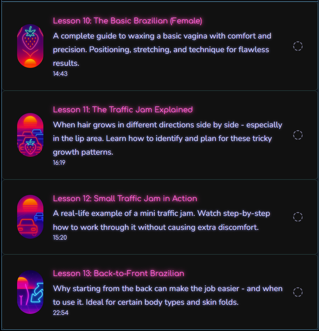Click the 14:43 duration under Lesson 10
Viewport: 319px width, 331px height.
point(60,74)
